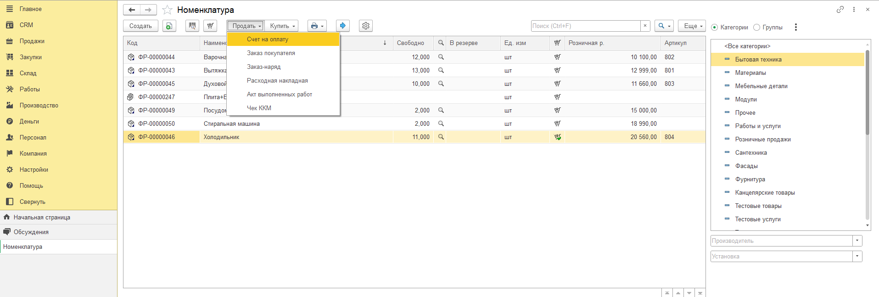Select Фурнитура category
Screen dimensions: 879x297
(750, 179)
